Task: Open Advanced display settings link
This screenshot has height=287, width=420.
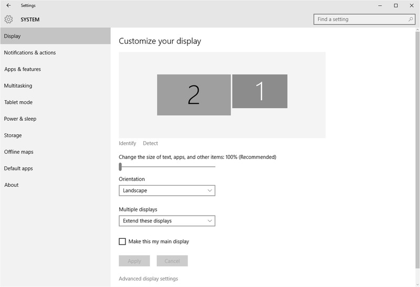Action: [x=148, y=279]
